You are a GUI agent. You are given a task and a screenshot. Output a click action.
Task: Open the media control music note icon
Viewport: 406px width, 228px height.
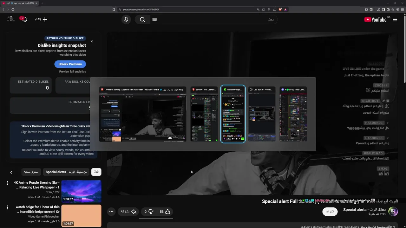click(379, 9)
